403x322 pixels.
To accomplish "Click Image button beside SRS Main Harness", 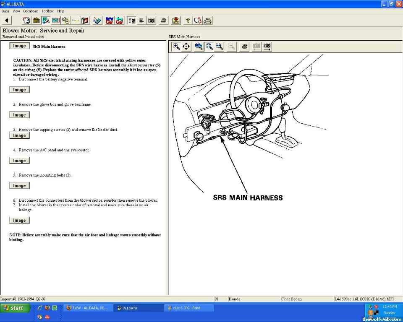I will pyautogui.click(x=19, y=46).
